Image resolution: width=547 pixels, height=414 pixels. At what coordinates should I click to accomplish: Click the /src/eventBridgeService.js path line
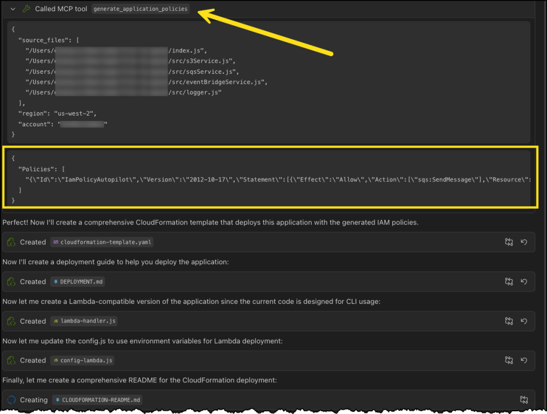(x=146, y=82)
